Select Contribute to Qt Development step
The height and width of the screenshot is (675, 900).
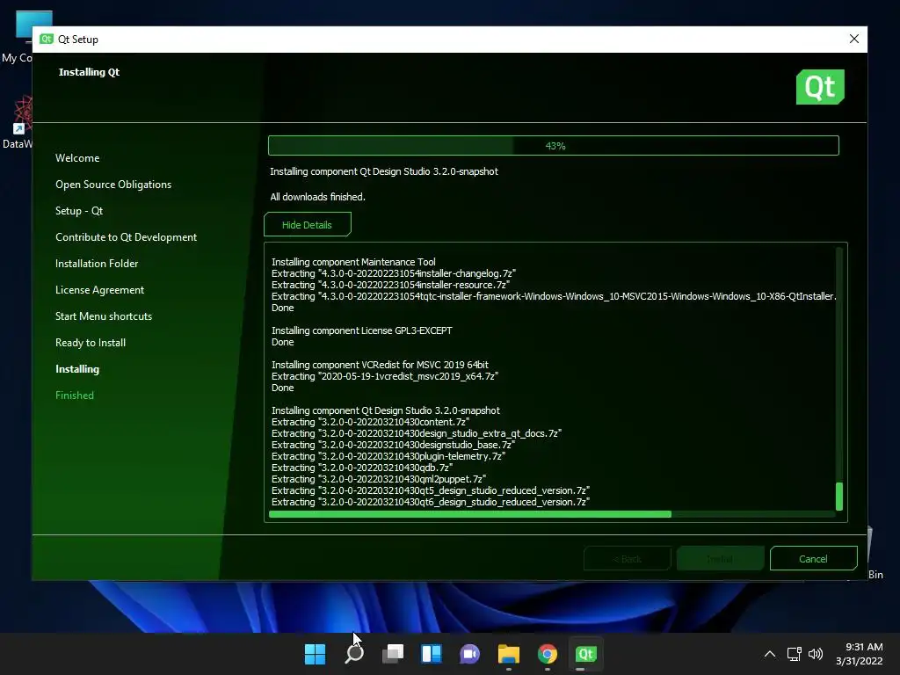(x=126, y=237)
